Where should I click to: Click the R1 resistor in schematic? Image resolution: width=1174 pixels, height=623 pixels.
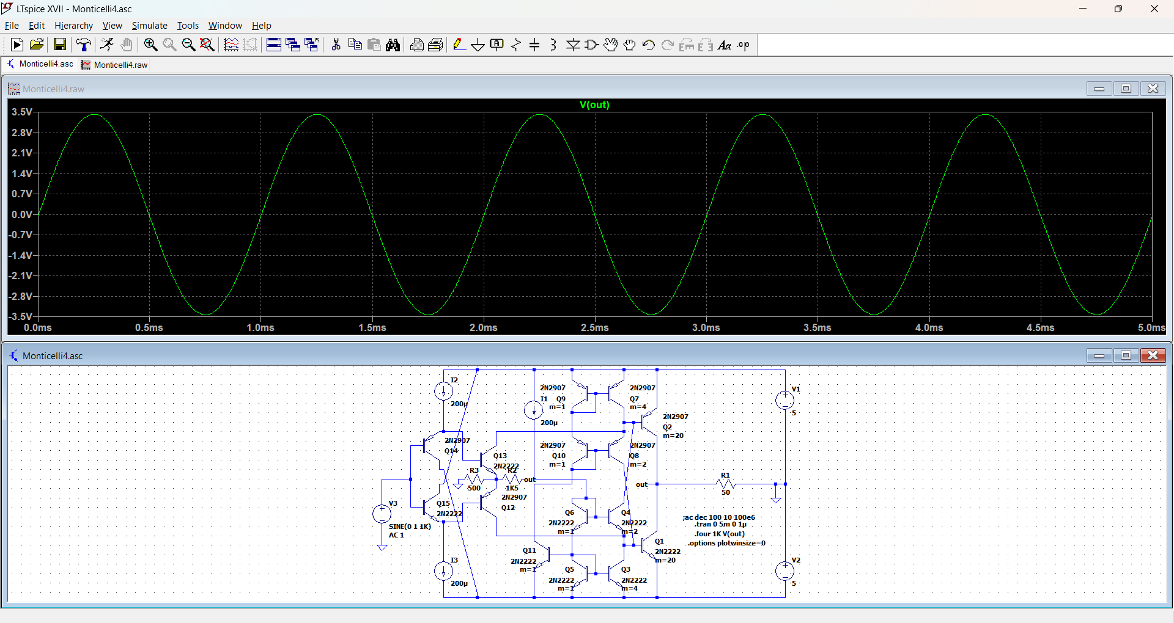coord(725,484)
